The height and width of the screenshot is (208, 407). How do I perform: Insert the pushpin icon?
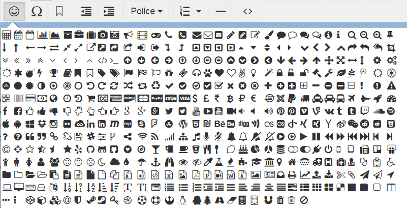(x=390, y=35)
